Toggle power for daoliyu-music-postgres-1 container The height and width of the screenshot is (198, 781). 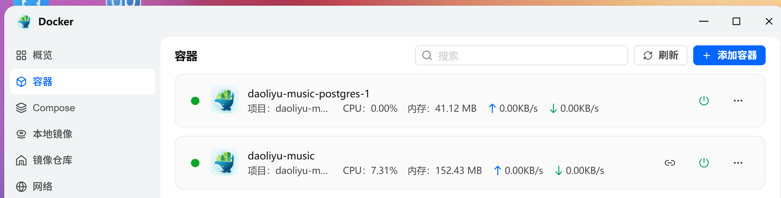pyautogui.click(x=703, y=101)
